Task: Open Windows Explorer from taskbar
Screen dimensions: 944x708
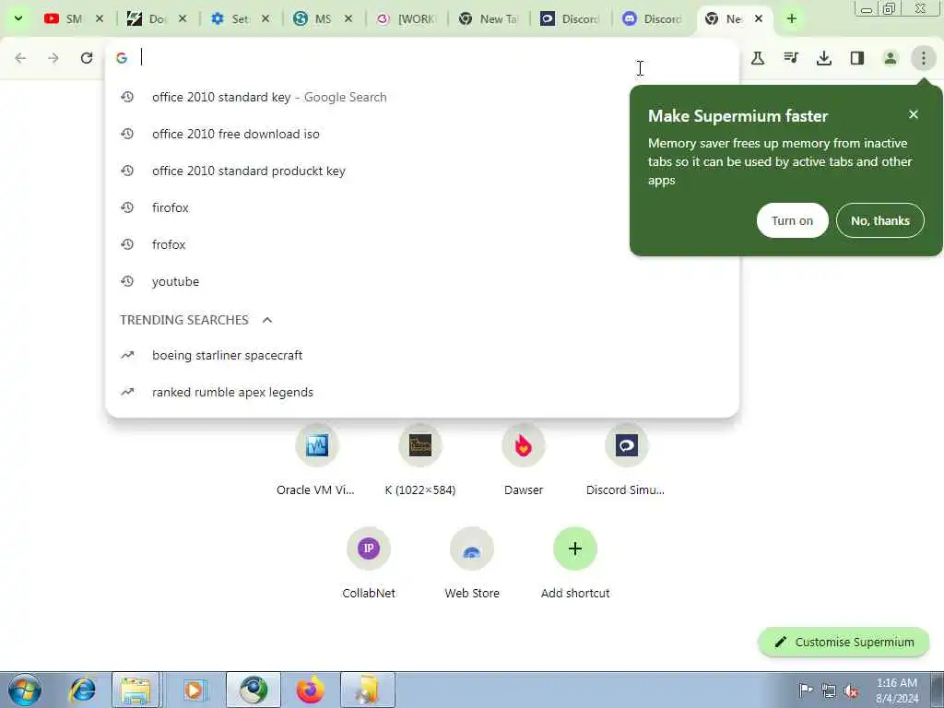Action: tap(136, 690)
